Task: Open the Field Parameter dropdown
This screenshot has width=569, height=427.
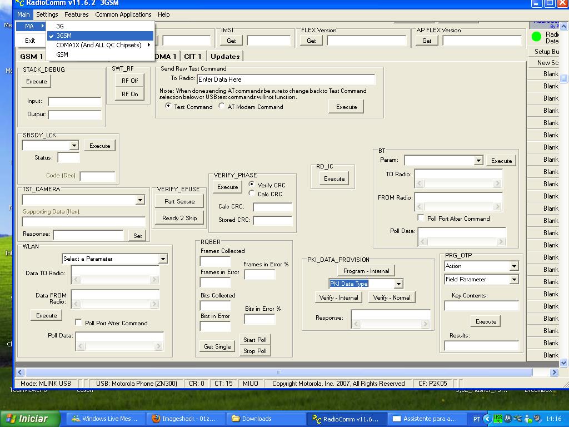Action: (x=514, y=279)
